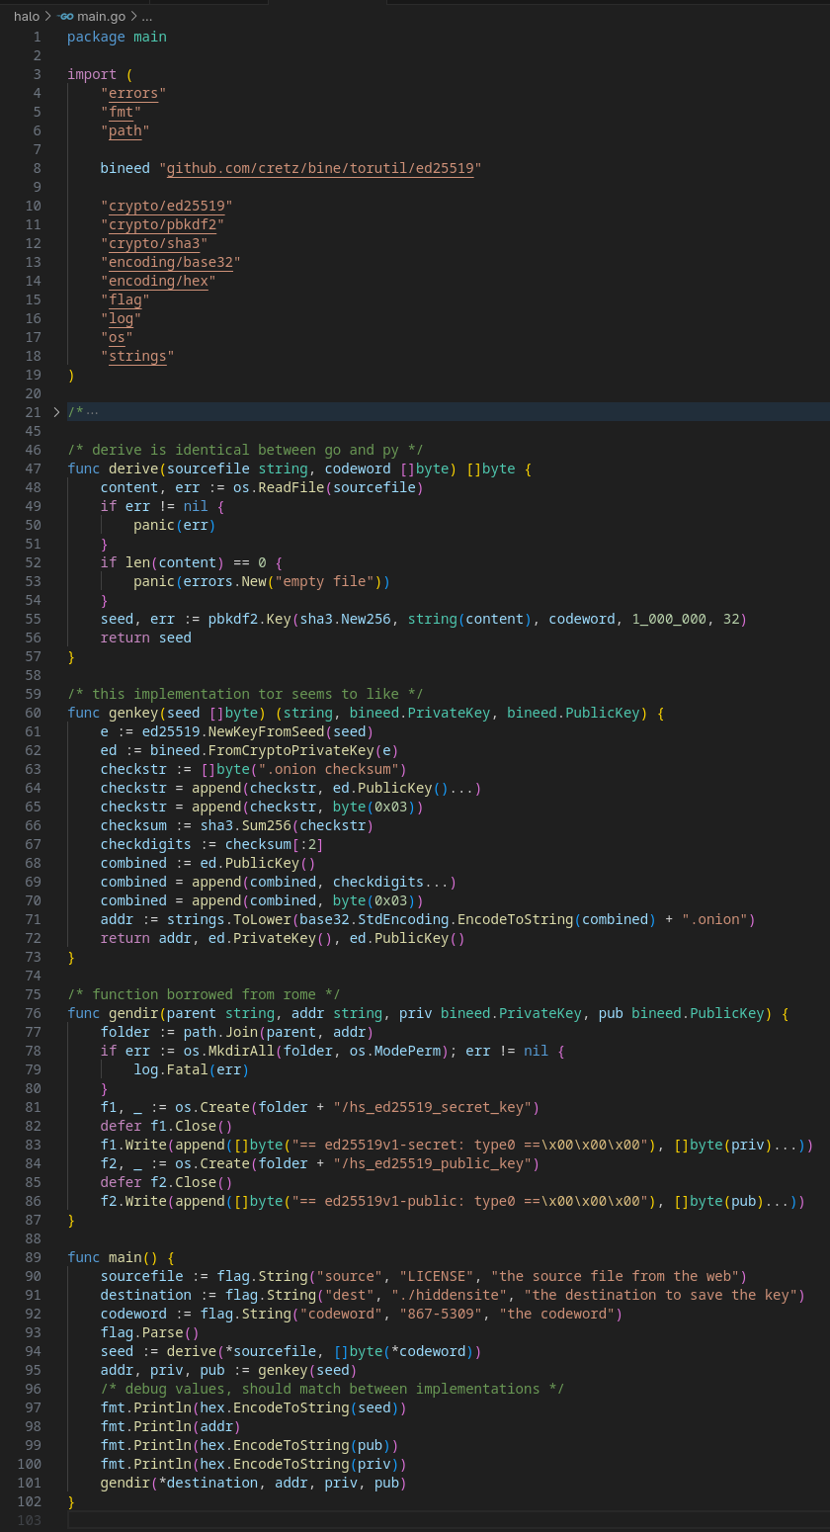
Task: Click the 'gendir' function name on line 76
Action: 133,1013
